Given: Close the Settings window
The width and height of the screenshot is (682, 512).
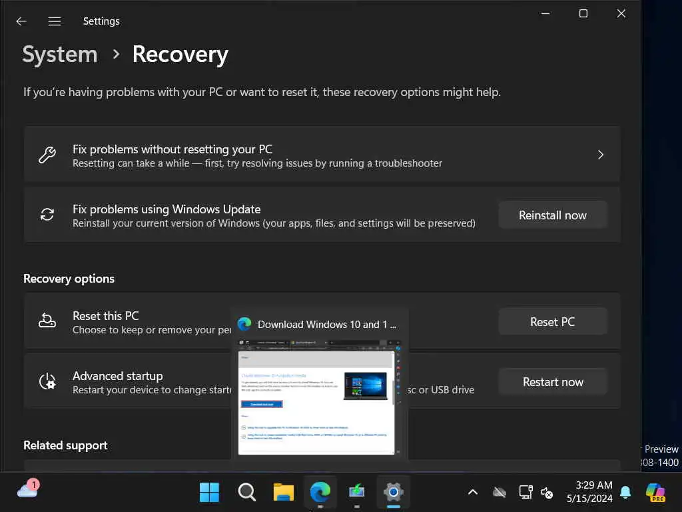Looking at the screenshot, I should (621, 13).
